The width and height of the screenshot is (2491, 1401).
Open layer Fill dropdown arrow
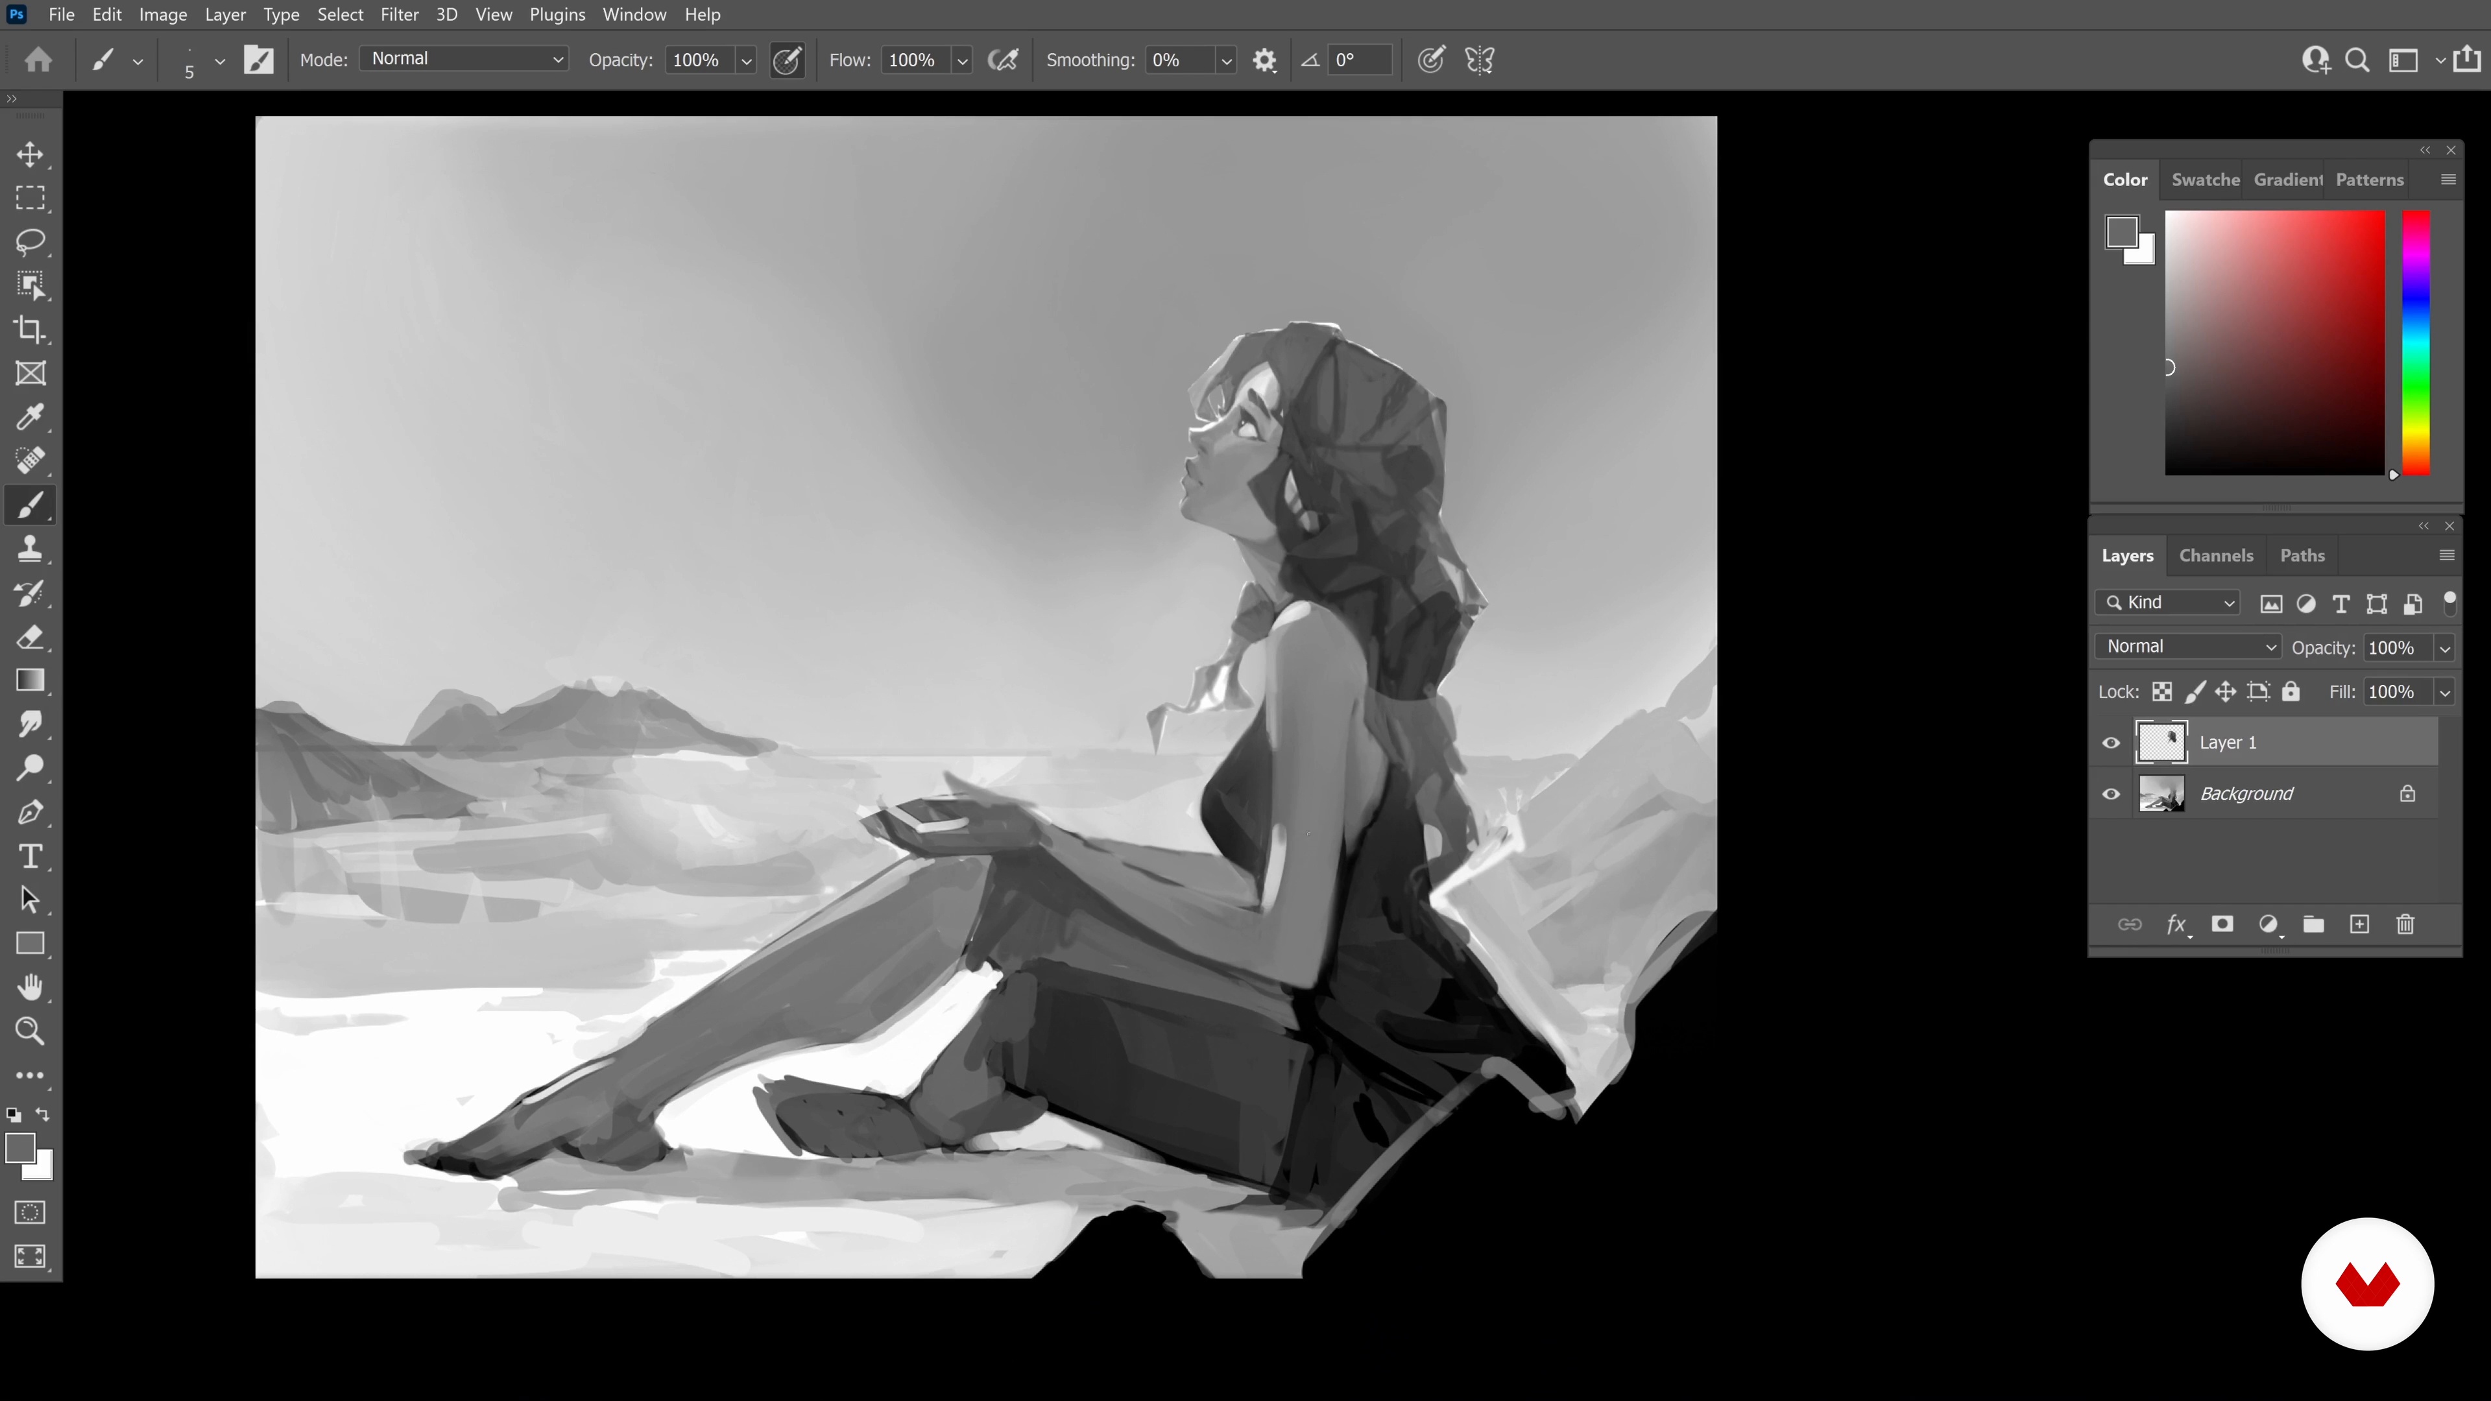pyautogui.click(x=2444, y=692)
